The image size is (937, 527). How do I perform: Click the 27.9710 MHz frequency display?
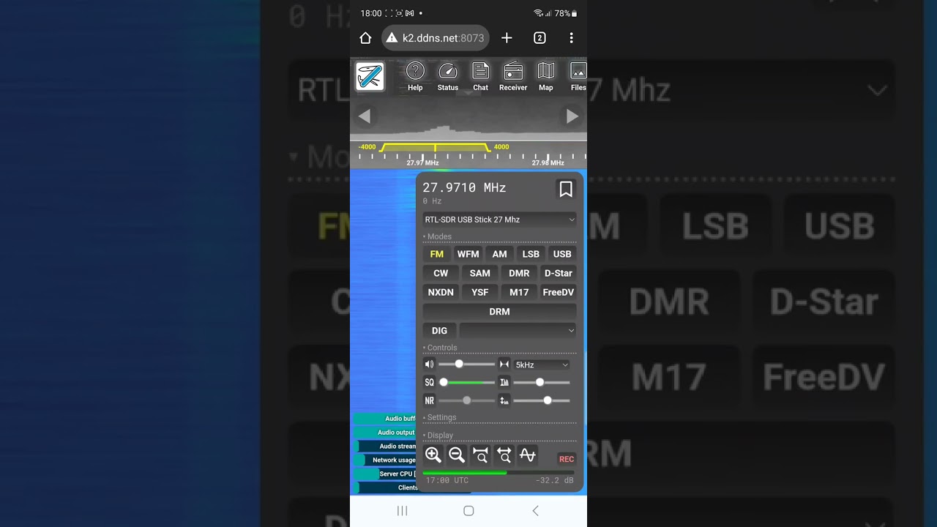coord(464,188)
